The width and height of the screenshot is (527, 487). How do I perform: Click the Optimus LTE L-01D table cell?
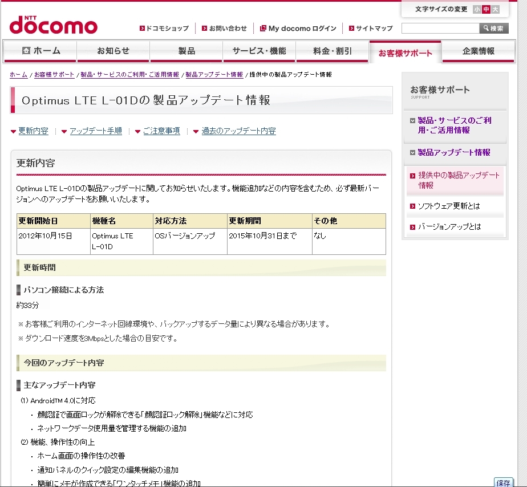tap(121, 241)
